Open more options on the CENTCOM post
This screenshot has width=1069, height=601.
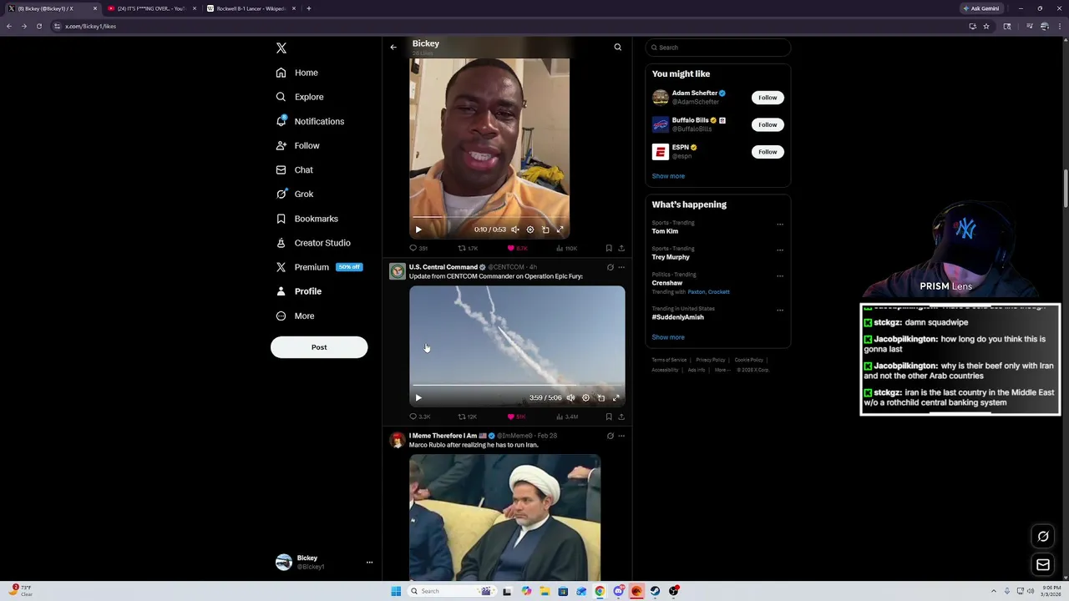coord(621,267)
